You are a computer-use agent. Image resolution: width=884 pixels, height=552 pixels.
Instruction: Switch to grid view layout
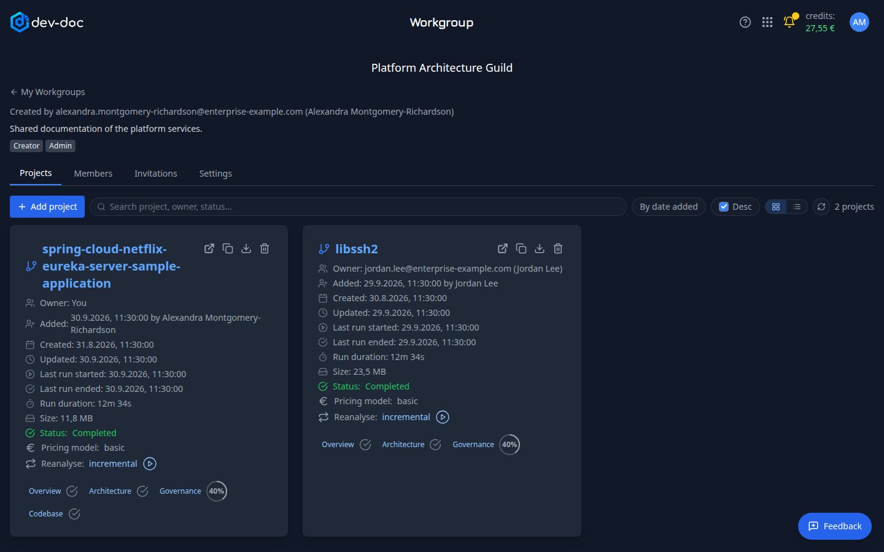(x=776, y=207)
